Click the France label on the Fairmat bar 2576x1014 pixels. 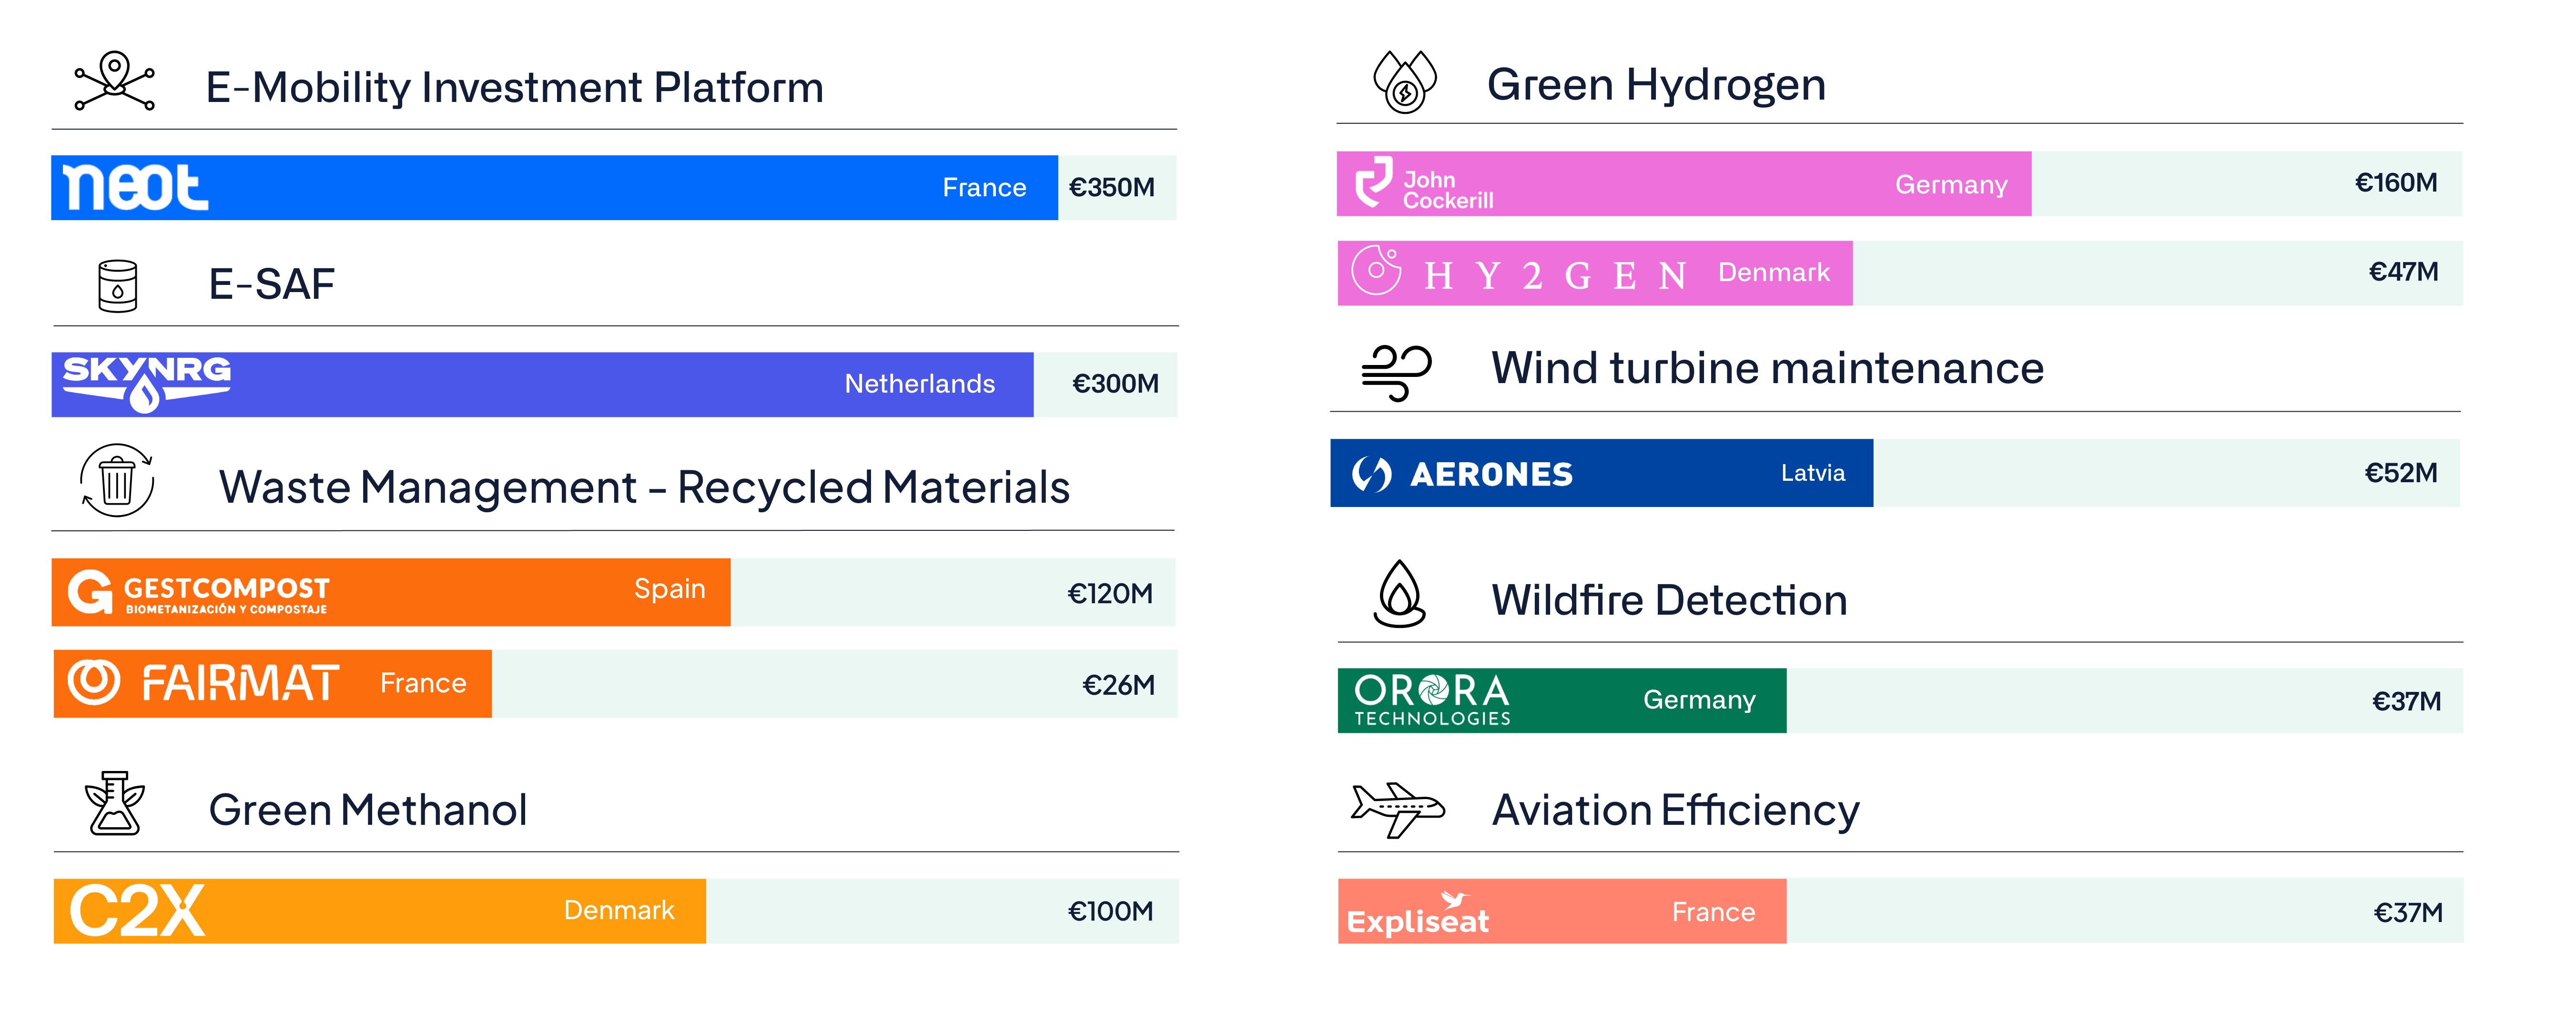[x=423, y=683]
